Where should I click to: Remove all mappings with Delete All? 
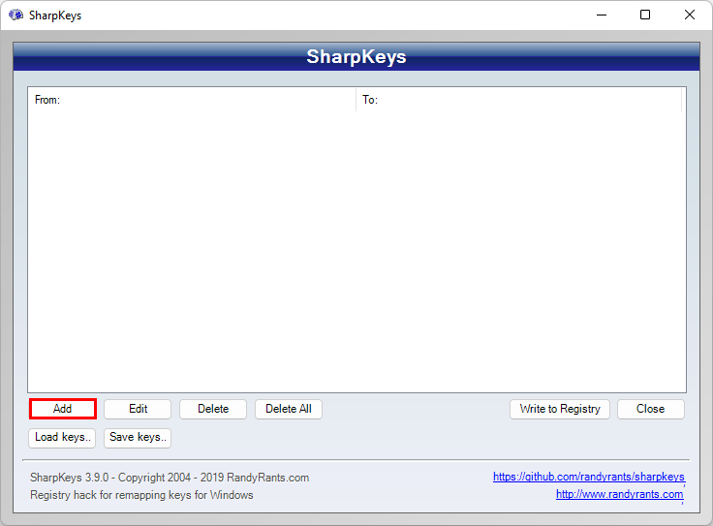tap(289, 409)
